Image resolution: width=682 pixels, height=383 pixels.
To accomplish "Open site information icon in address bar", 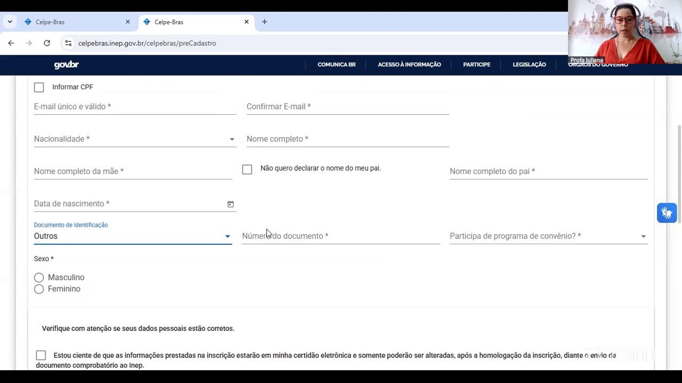I will 68,43.
